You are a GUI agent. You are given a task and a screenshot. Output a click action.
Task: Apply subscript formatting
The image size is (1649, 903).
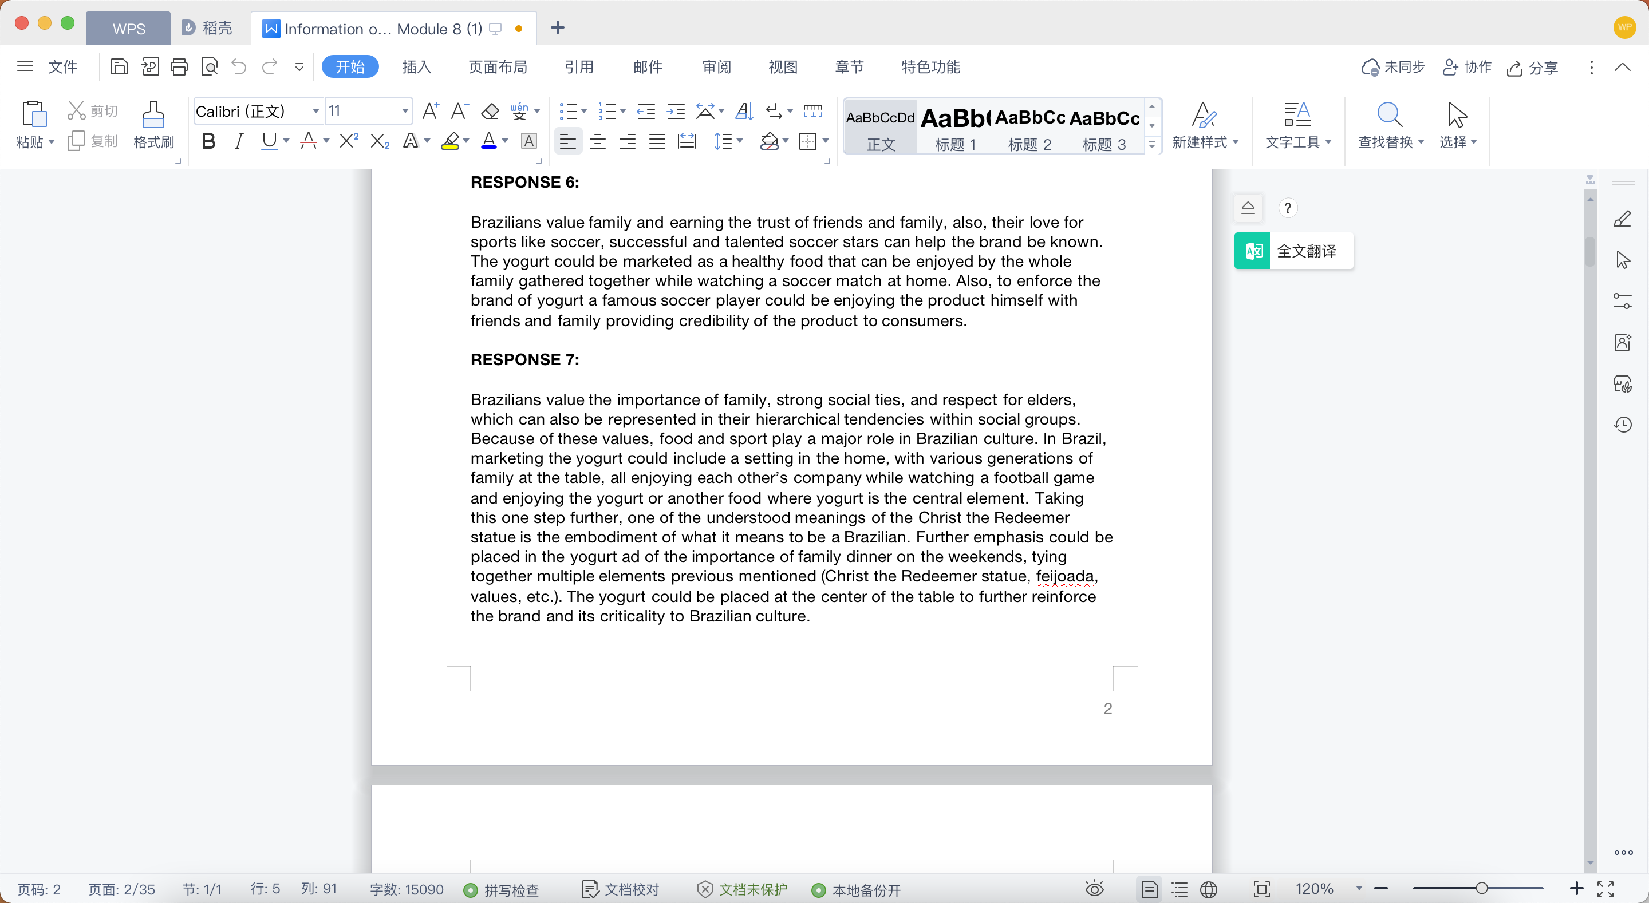point(380,140)
